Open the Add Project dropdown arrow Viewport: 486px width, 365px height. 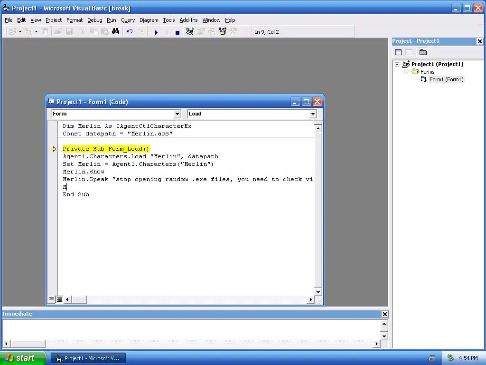[20, 32]
